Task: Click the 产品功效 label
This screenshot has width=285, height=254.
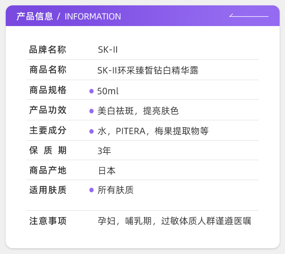Action: point(48,110)
